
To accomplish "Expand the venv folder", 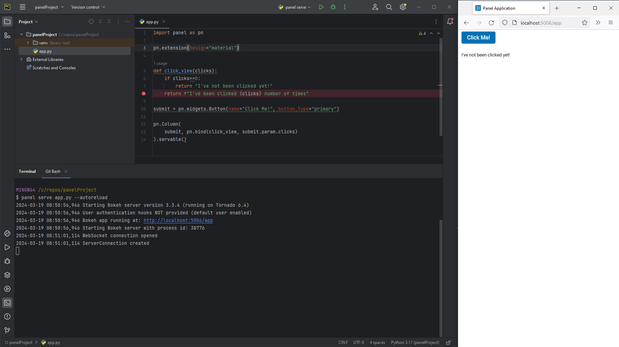I will click(x=28, y=43).
